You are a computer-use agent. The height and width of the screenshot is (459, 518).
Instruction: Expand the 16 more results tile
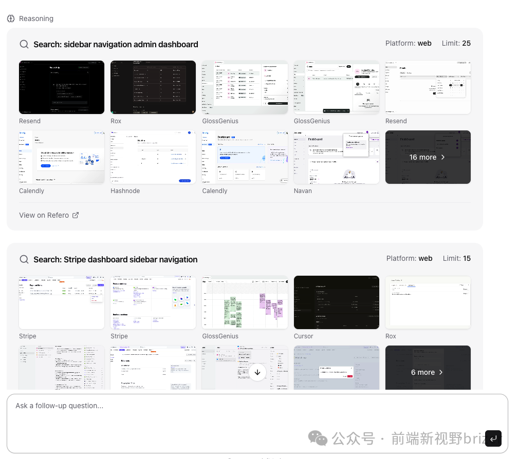[x=428, y=157]
